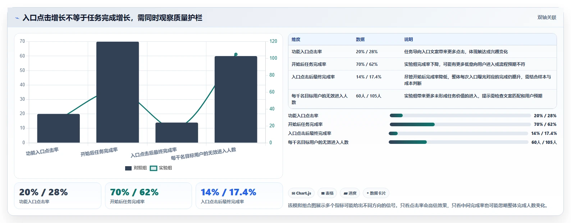The height and width of the screenshot is (223, 571).
Task: Click the left axis value 70
Action: 22,41
